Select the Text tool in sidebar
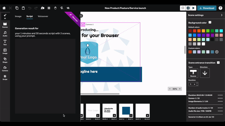The width and height of the screenshot is (225, 126). tap(5, 43)
